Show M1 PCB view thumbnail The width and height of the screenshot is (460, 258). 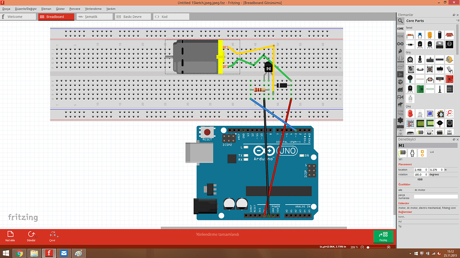point(422,153)
